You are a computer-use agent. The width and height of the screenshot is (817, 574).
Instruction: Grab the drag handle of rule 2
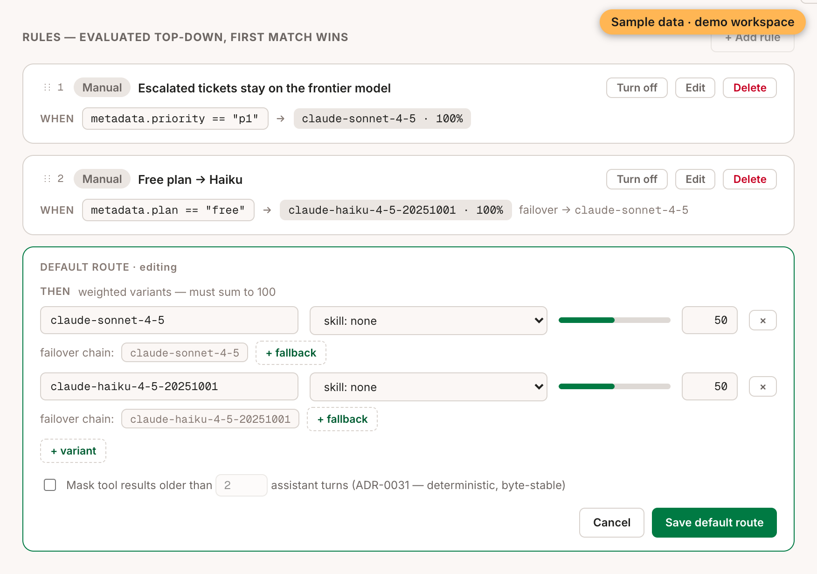[47, 179]
